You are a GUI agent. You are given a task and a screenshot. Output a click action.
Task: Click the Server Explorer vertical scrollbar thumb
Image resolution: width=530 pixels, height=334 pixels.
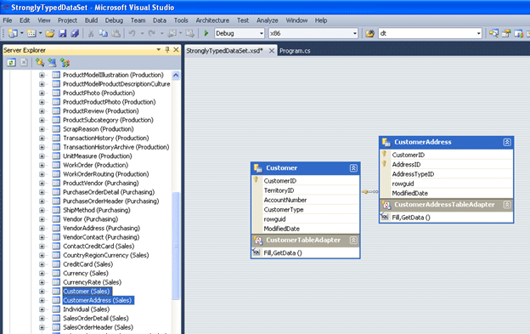coord(176,246)
